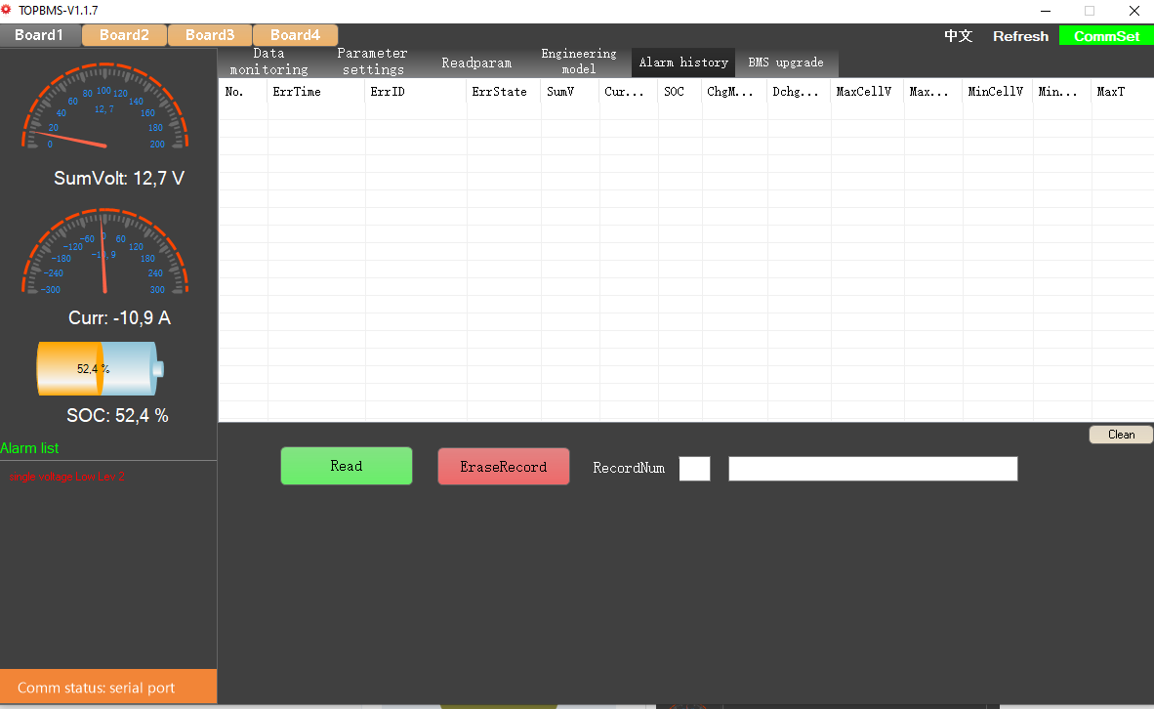Screen dimensions: 1154x709
Task: Switch to Board2 tab
Action: (124, 35)
